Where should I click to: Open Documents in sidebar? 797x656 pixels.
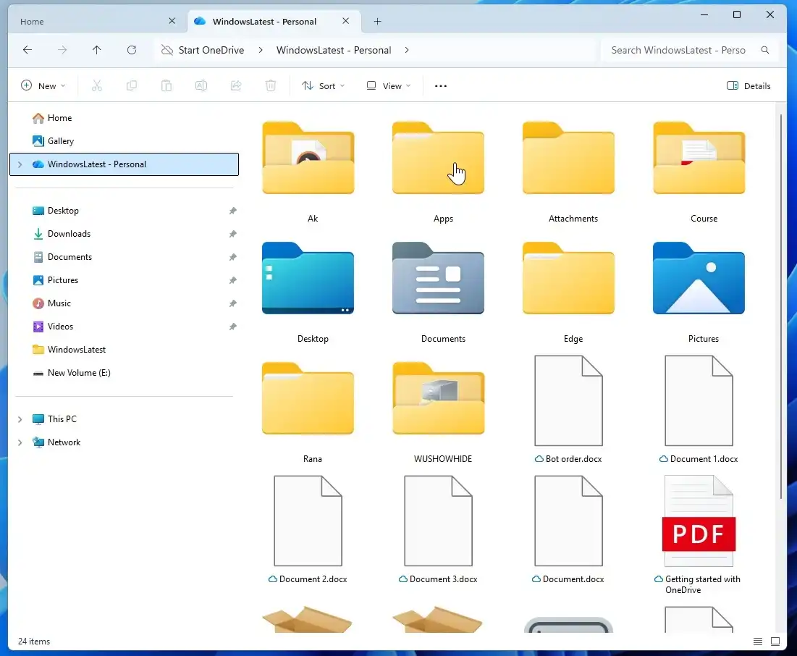(124, 257)
